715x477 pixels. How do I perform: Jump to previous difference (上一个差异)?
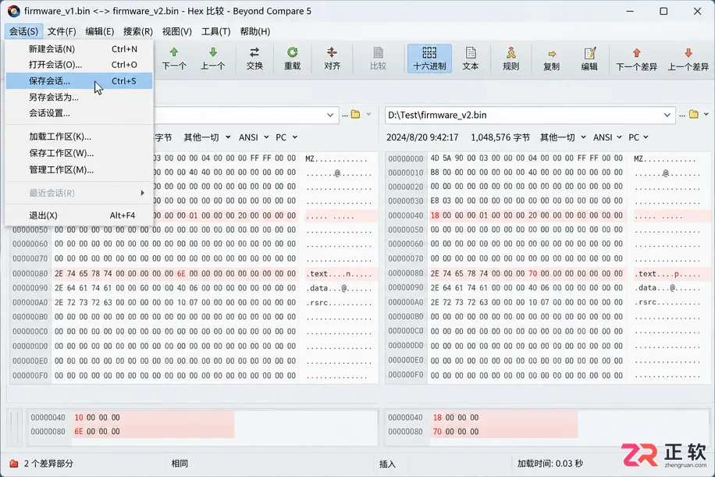point(688,58)
